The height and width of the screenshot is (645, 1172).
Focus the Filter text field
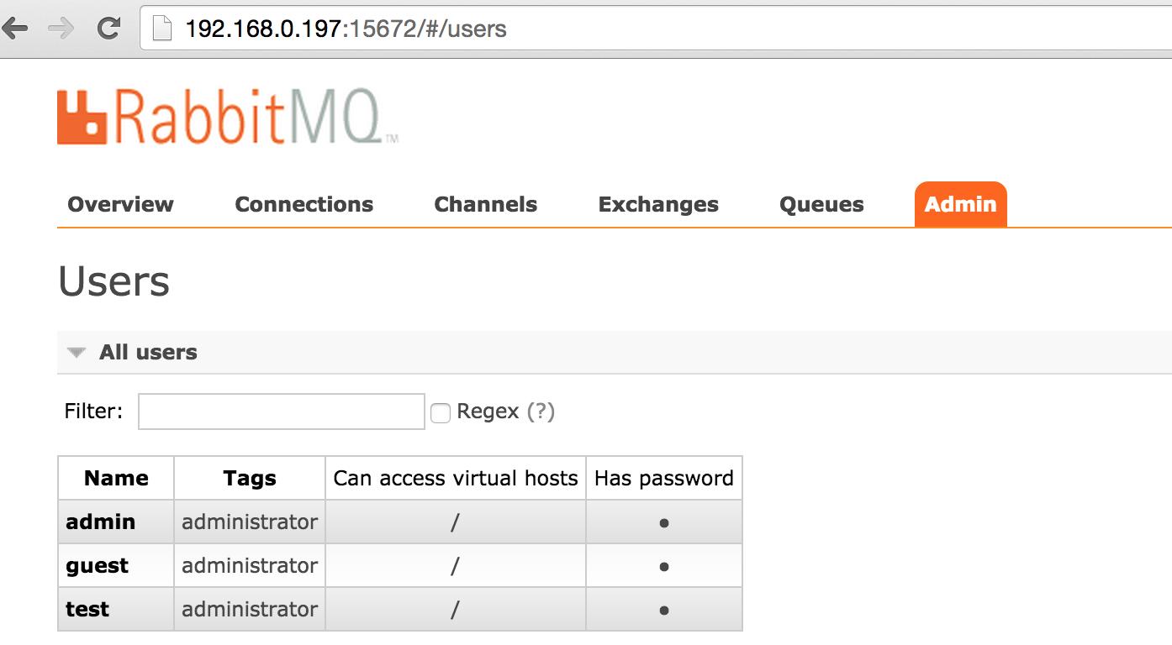[x=282, y=412]
